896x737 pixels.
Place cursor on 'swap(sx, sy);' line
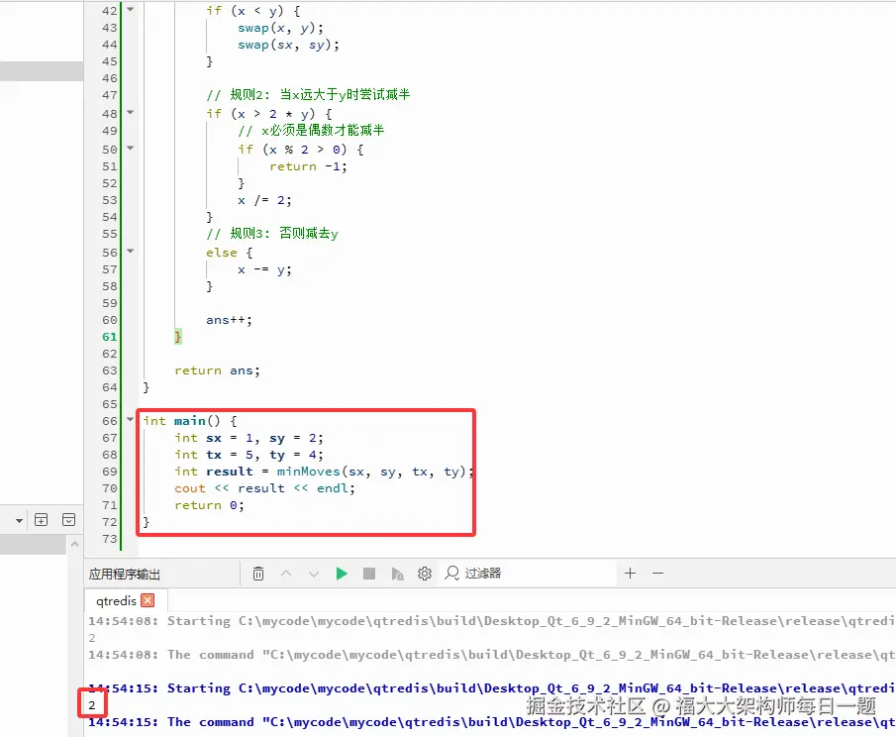point(288,45)
